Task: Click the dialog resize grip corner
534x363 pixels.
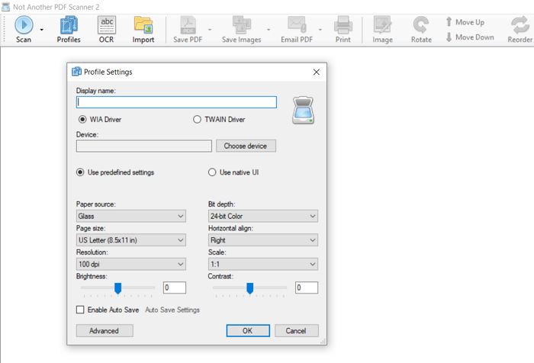Action: click(323, 341)
